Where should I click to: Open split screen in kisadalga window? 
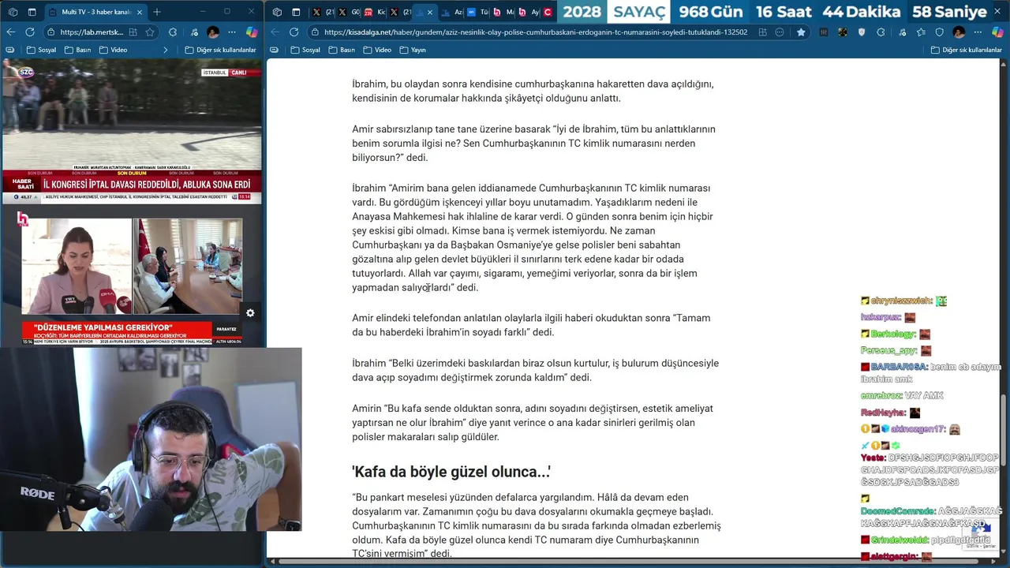coord(763,32)
